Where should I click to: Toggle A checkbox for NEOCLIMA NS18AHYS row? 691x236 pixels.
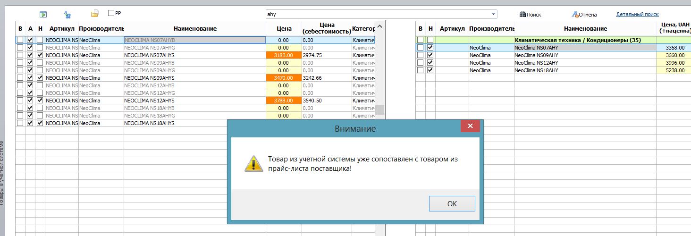tap(30, 123)
